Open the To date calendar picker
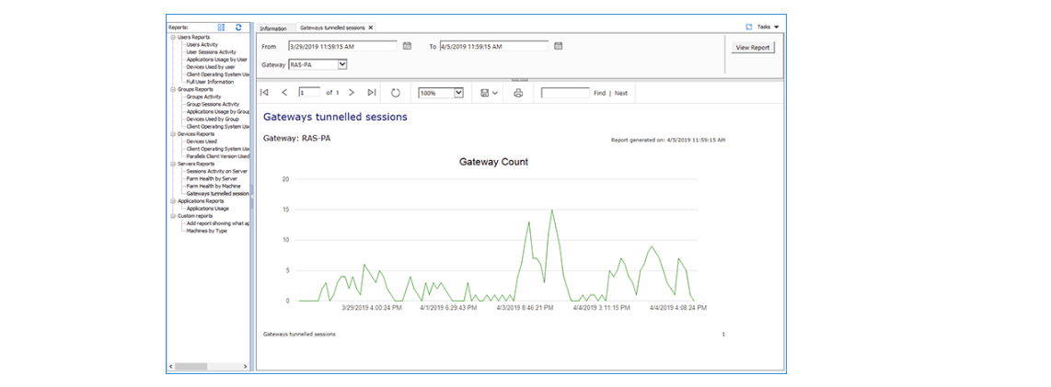This screenshot has height=387, width=1051. point(559,46)
